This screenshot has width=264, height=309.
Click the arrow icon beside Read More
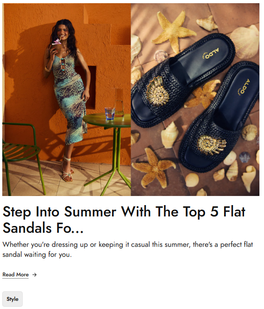(x=34, y=275)
